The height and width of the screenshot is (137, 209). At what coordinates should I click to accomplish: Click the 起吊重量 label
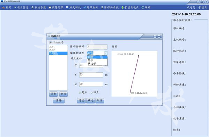pyautogui.click(x=179, y=119)
